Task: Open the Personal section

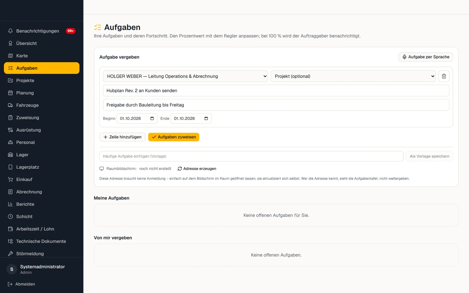Action: pos(42,142)
